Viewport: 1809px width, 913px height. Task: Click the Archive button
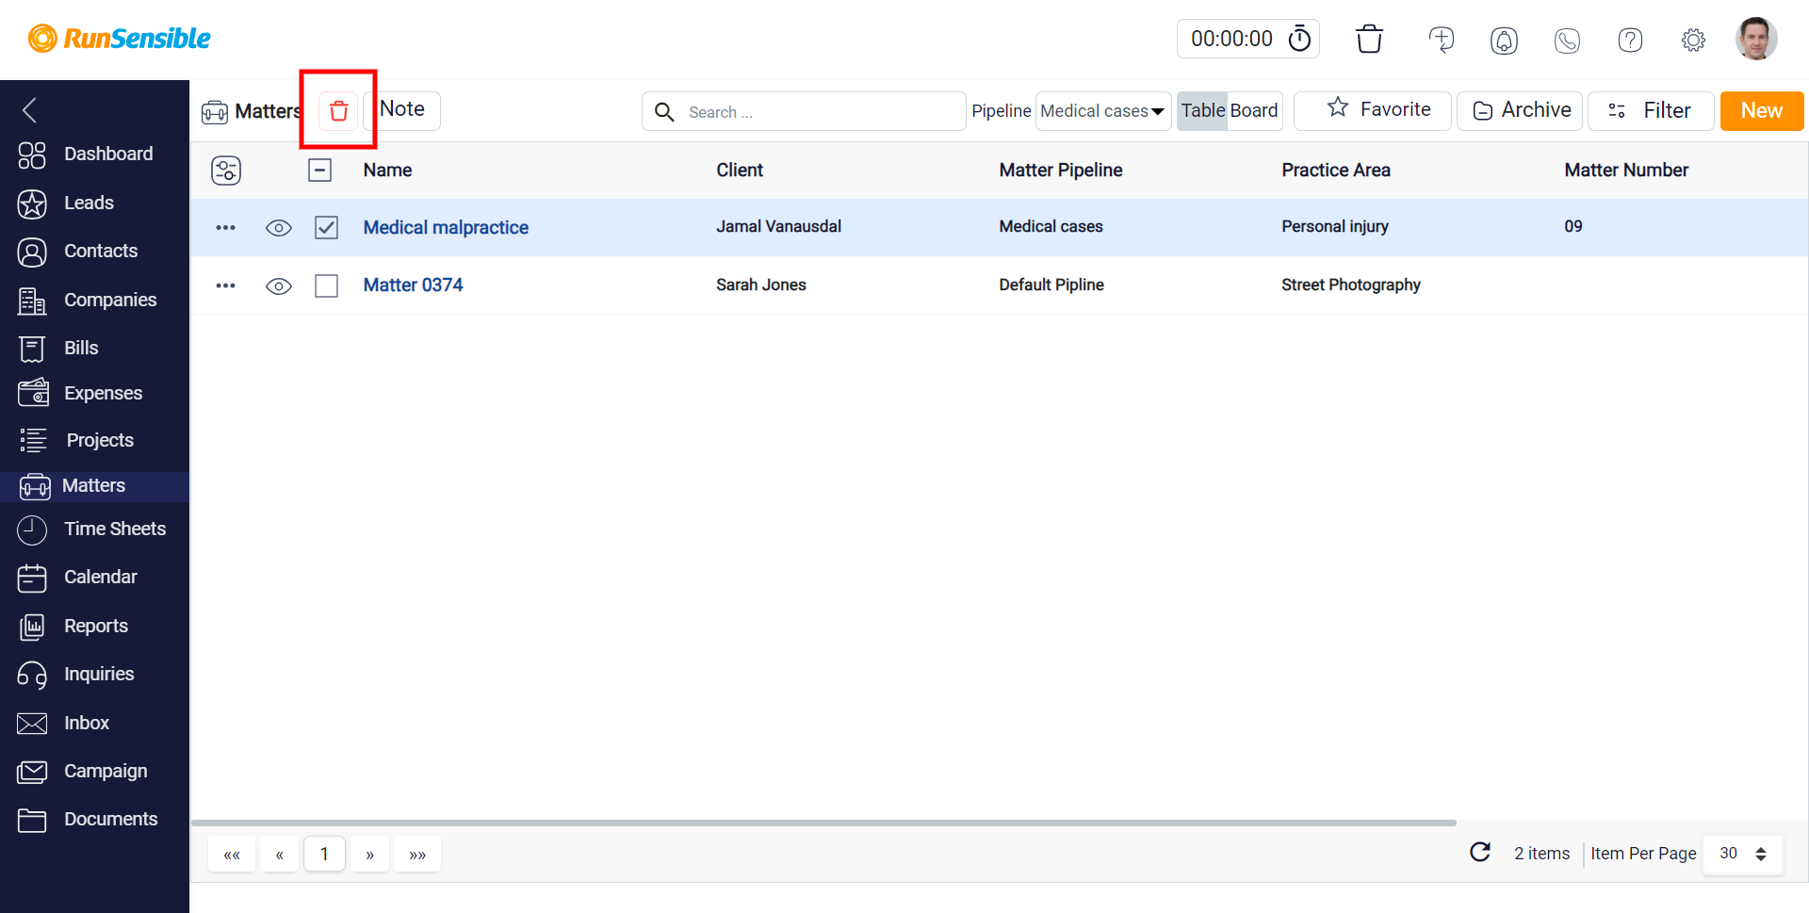(x=1519, y=110)
